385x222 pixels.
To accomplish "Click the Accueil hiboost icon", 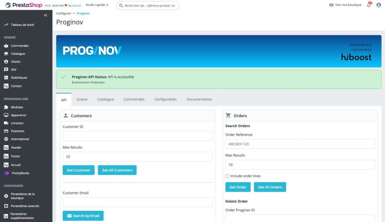I will [x=6, y=165].
